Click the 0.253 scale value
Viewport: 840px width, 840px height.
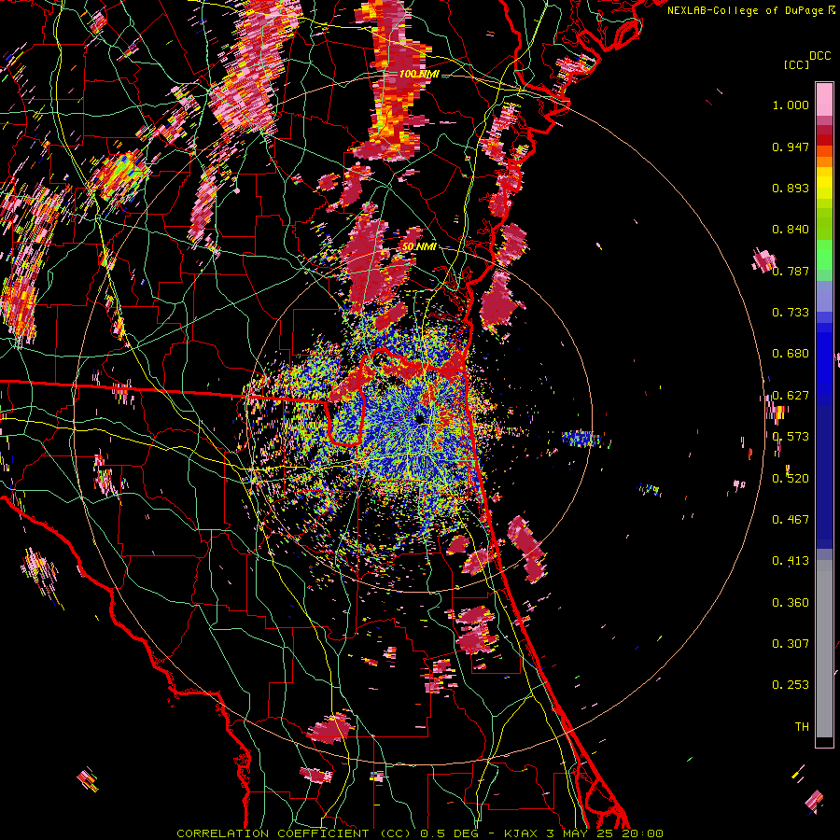pos(791,685)
